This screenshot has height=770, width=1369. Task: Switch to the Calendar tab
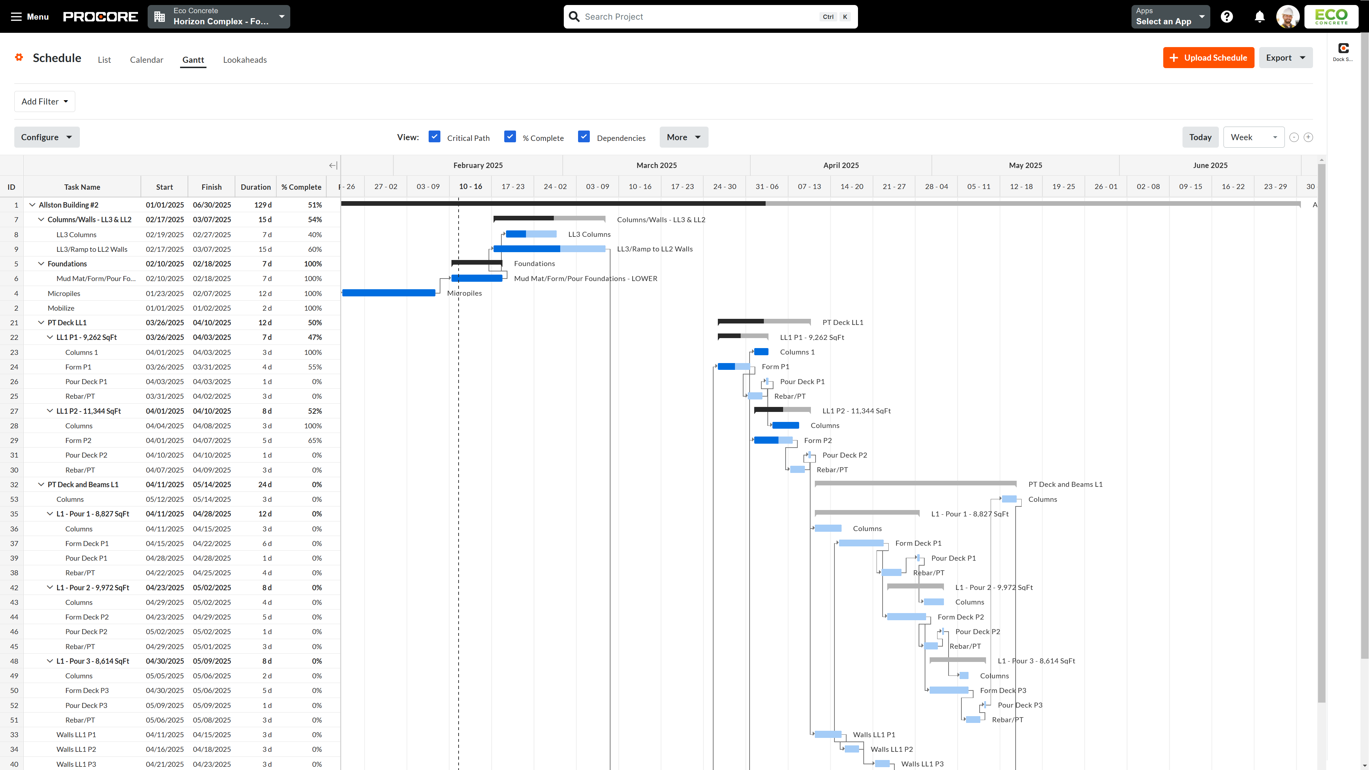tap(146, 60)
